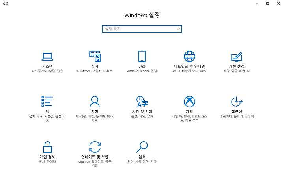
Task: Click the 개인 정보 title
Action: coord(47,157)
